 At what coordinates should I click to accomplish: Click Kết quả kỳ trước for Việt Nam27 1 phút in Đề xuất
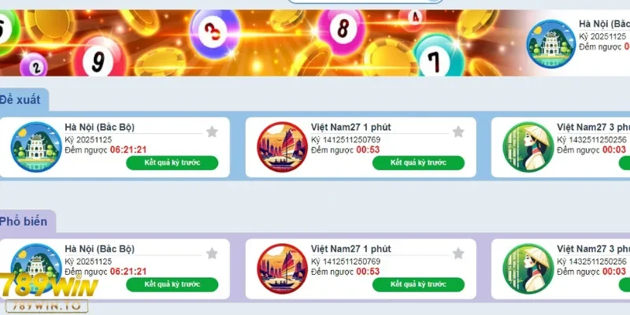pos(418,163)
